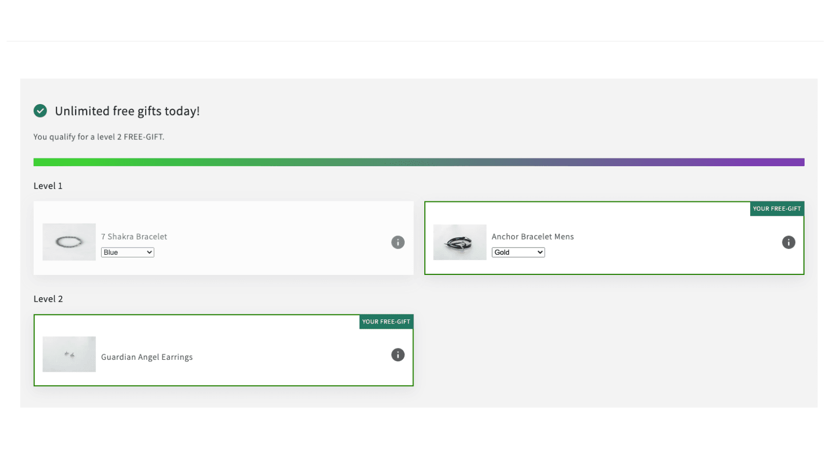The width and height of the screenshot is (830, 466).
Task: Click the Level 2 section label
Action: [x=48, y=298]
